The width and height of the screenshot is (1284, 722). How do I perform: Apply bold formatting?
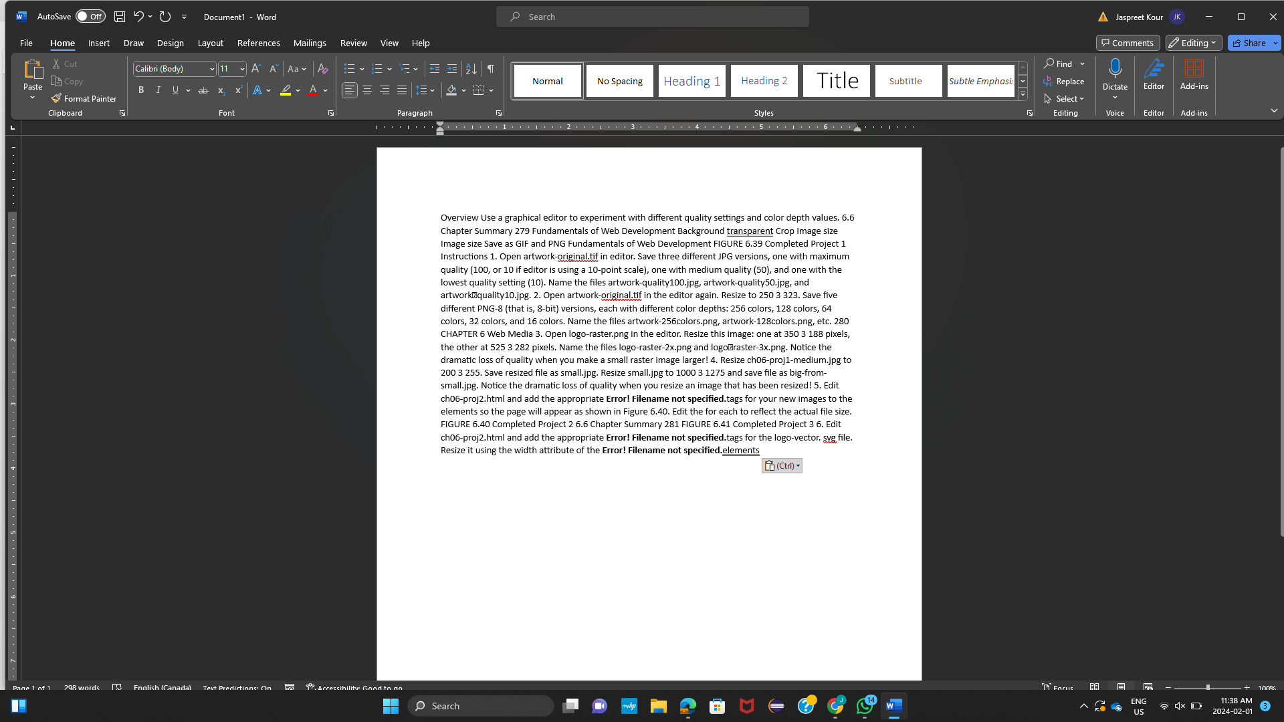tap(140, 90)
